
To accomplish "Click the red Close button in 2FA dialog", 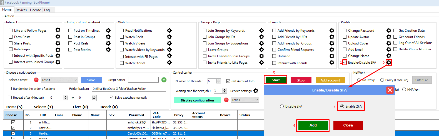I will pos(348,125).
